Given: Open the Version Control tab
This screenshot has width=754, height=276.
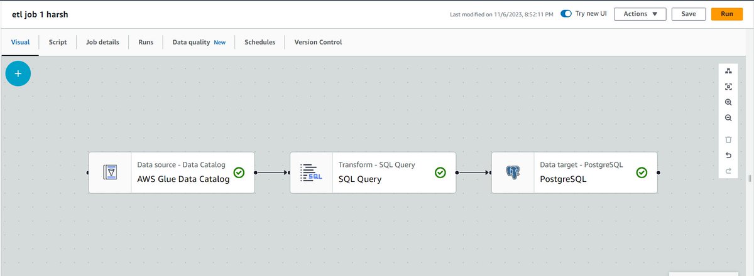Looking at the screenshot, I should click(x=318, y=42).
